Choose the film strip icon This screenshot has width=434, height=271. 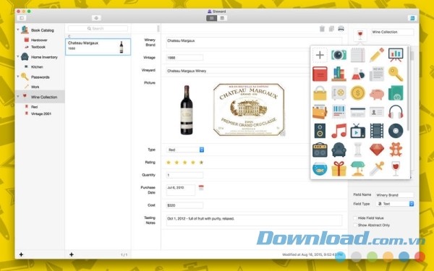377,131
